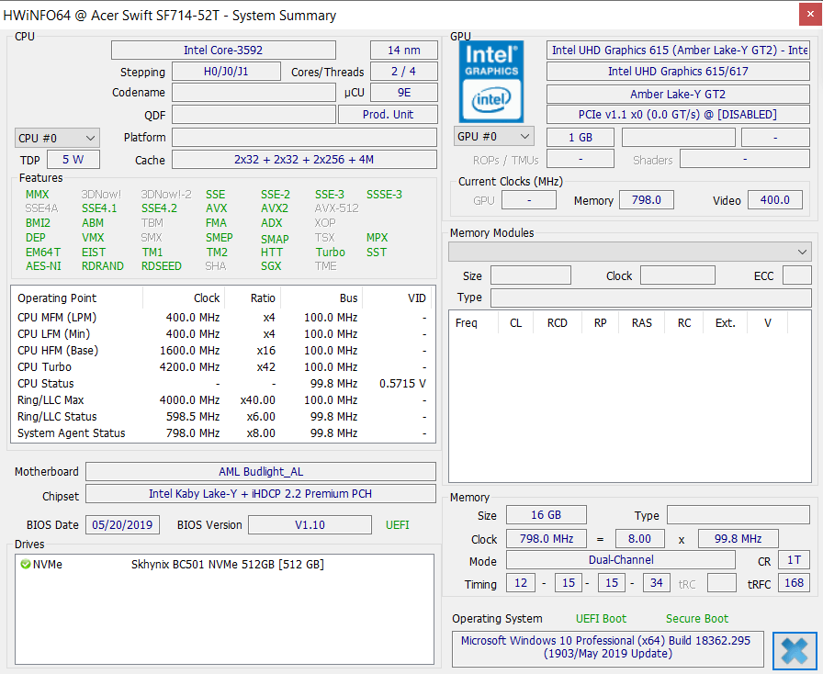Open the CPU #0 selector dropdown
This screenshot has height=674, width=823.
point(57,138)
